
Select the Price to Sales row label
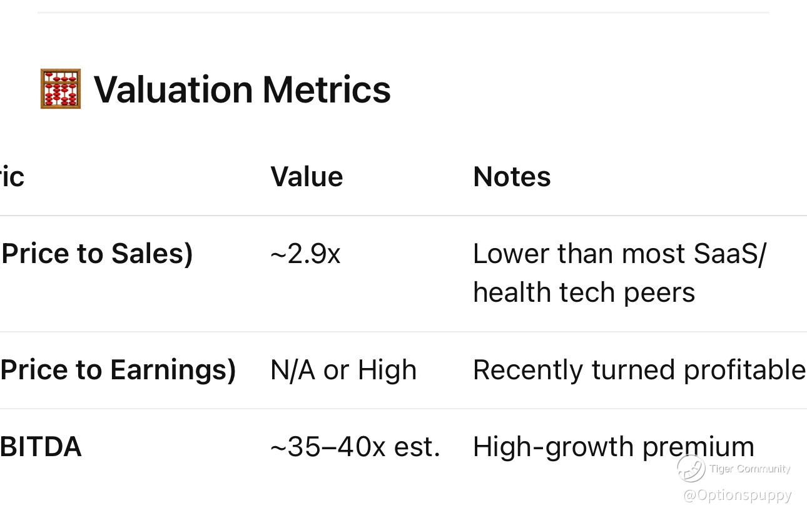[97, 254]
